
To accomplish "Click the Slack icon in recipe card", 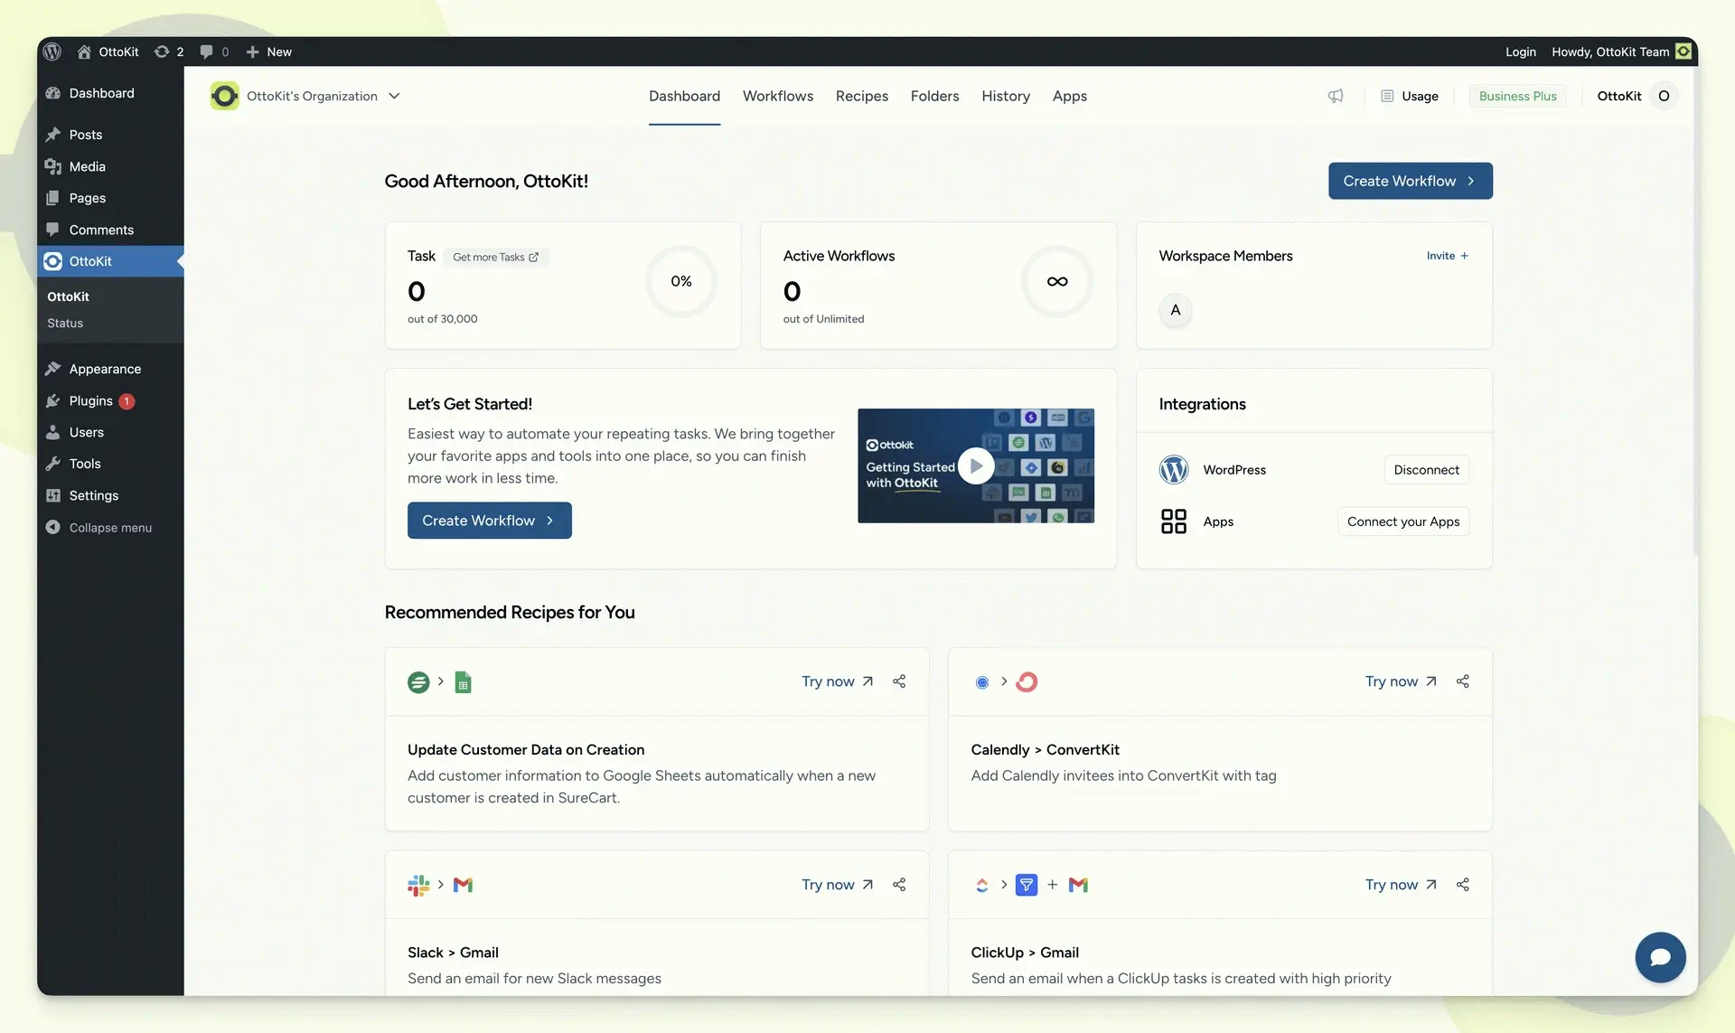I will point(418,885).
